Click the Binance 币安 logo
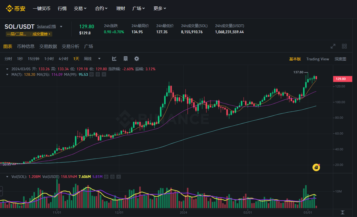357x217 pixels. 15,8
